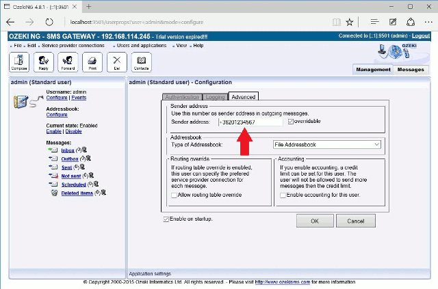
Task: Click trash icon next to Sent
Action: pos(82,167)
